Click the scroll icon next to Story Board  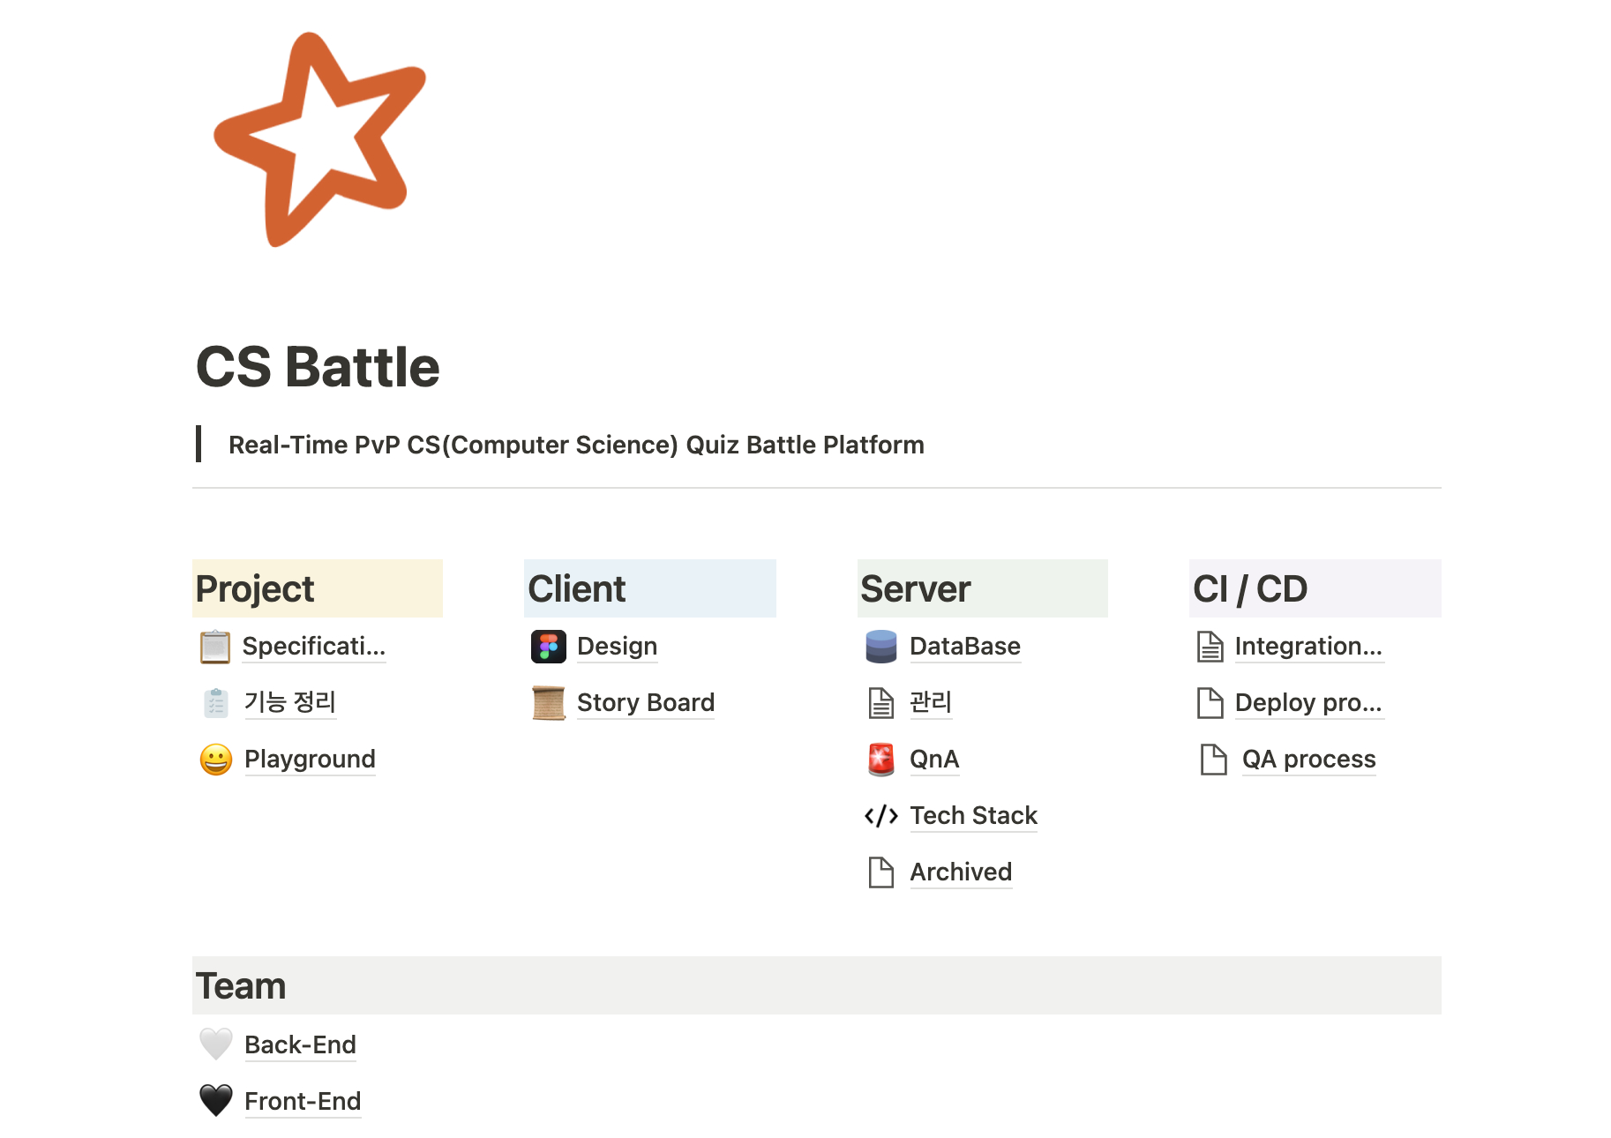(547, 702)
